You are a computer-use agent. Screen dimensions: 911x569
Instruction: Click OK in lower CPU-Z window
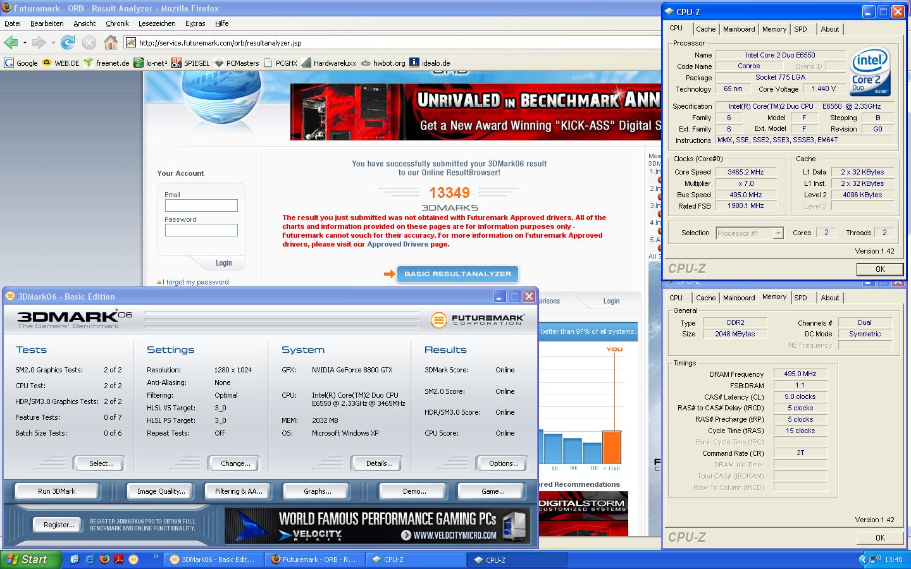coord(879,537)
